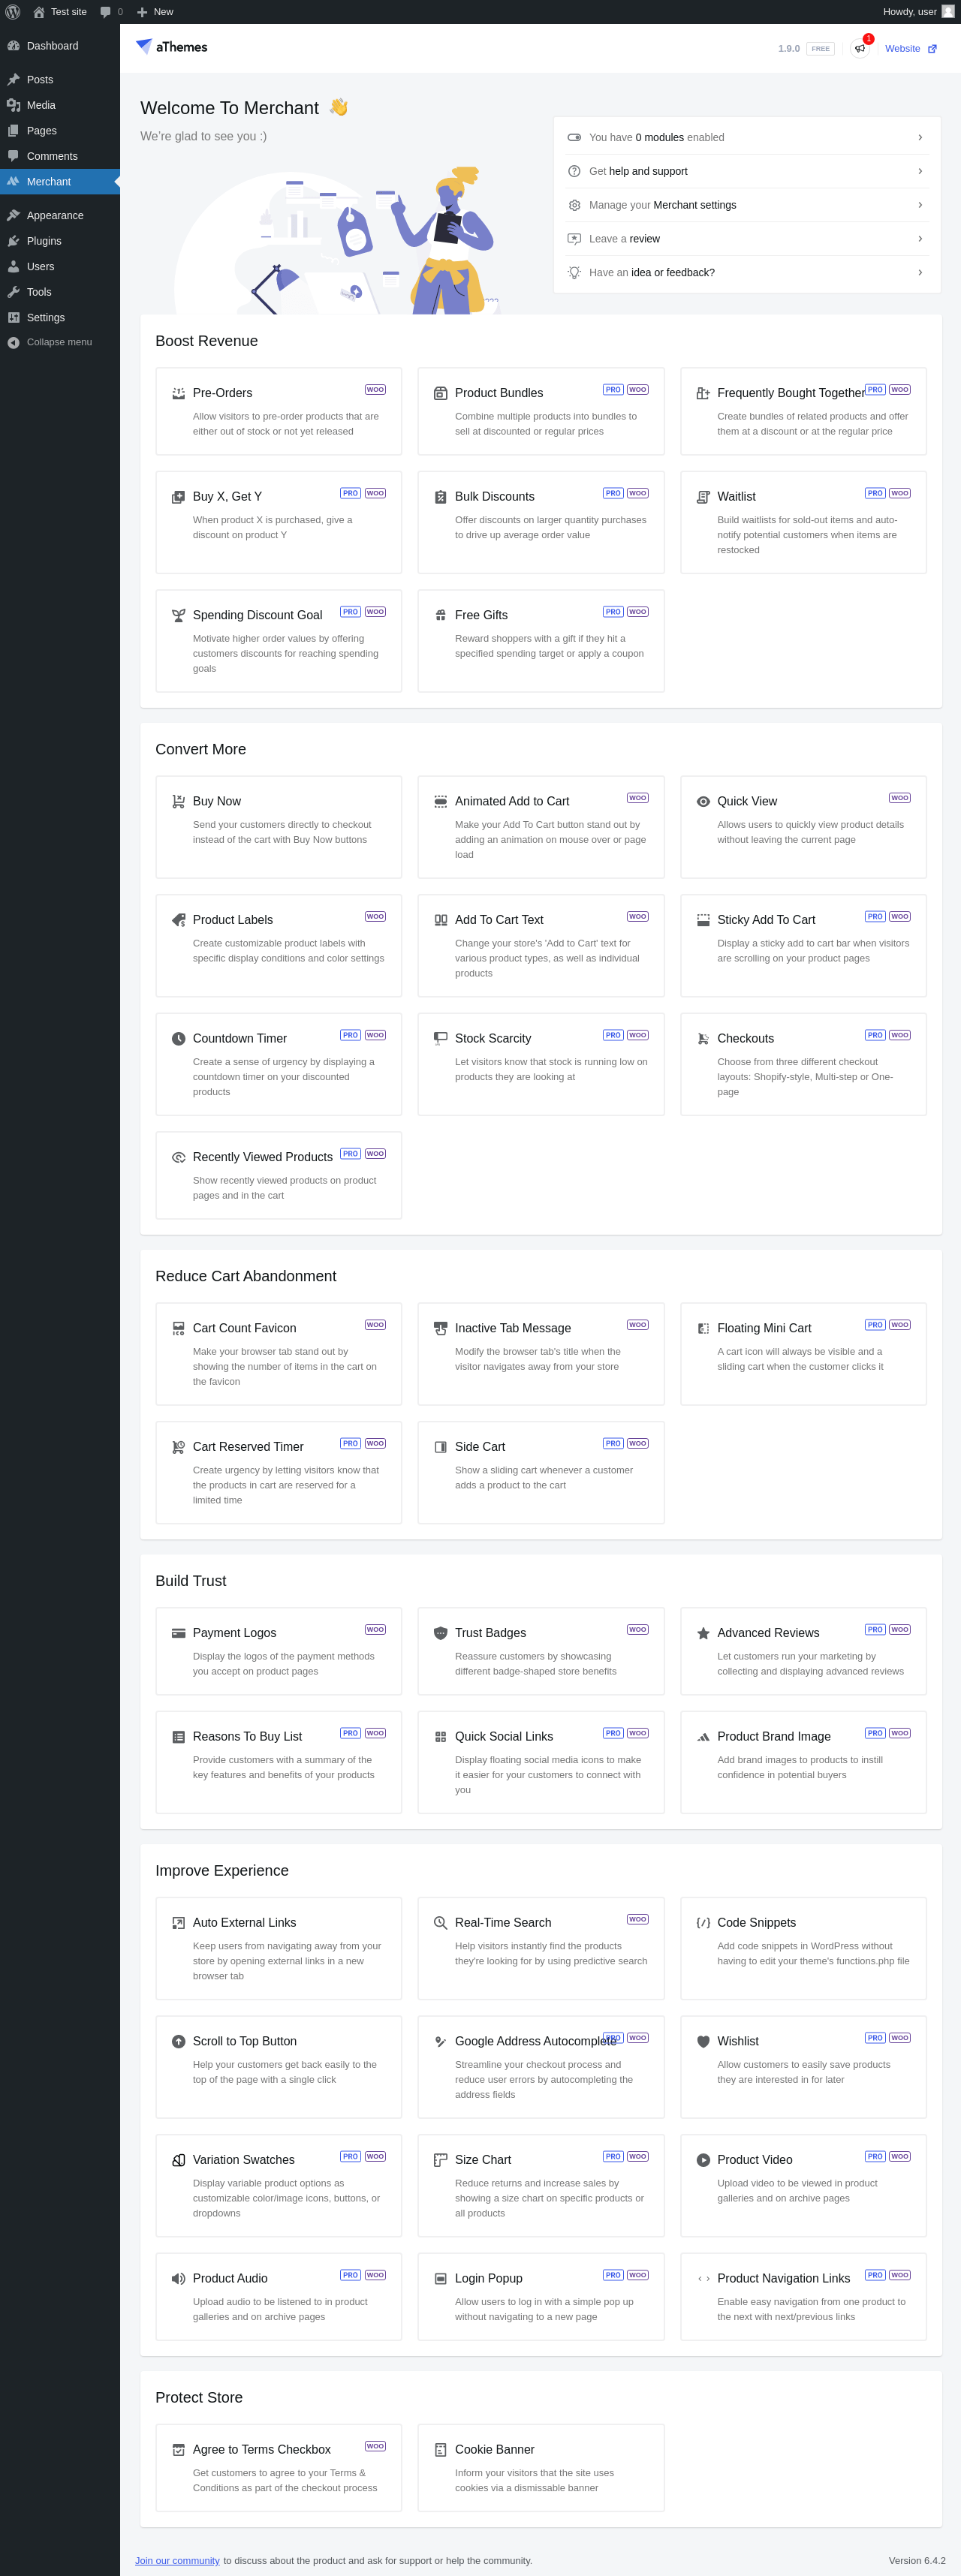Click the Product Audio speaker icon
Image resolution: width=961 pixels, height=2576 pixels.
[178, 2278]
